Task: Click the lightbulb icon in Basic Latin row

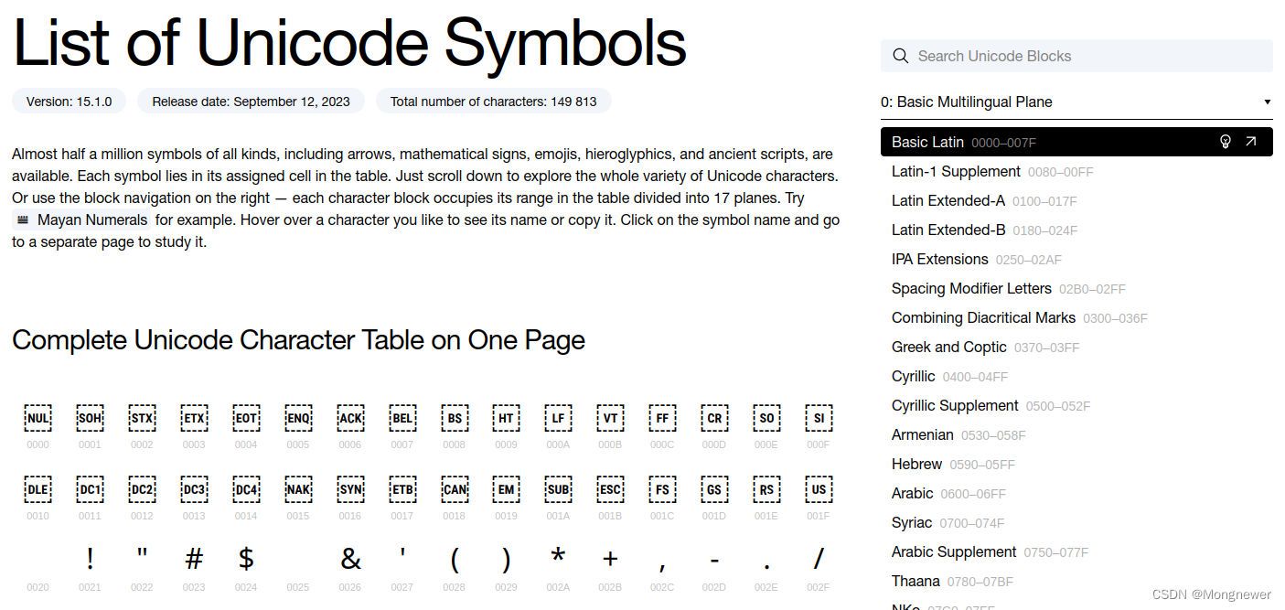Action: point(1226,142)
